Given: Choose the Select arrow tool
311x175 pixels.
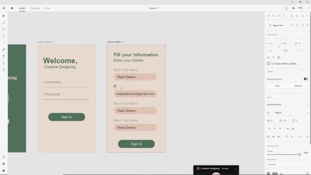Looking at the screenshot, I should pos(3,16).
